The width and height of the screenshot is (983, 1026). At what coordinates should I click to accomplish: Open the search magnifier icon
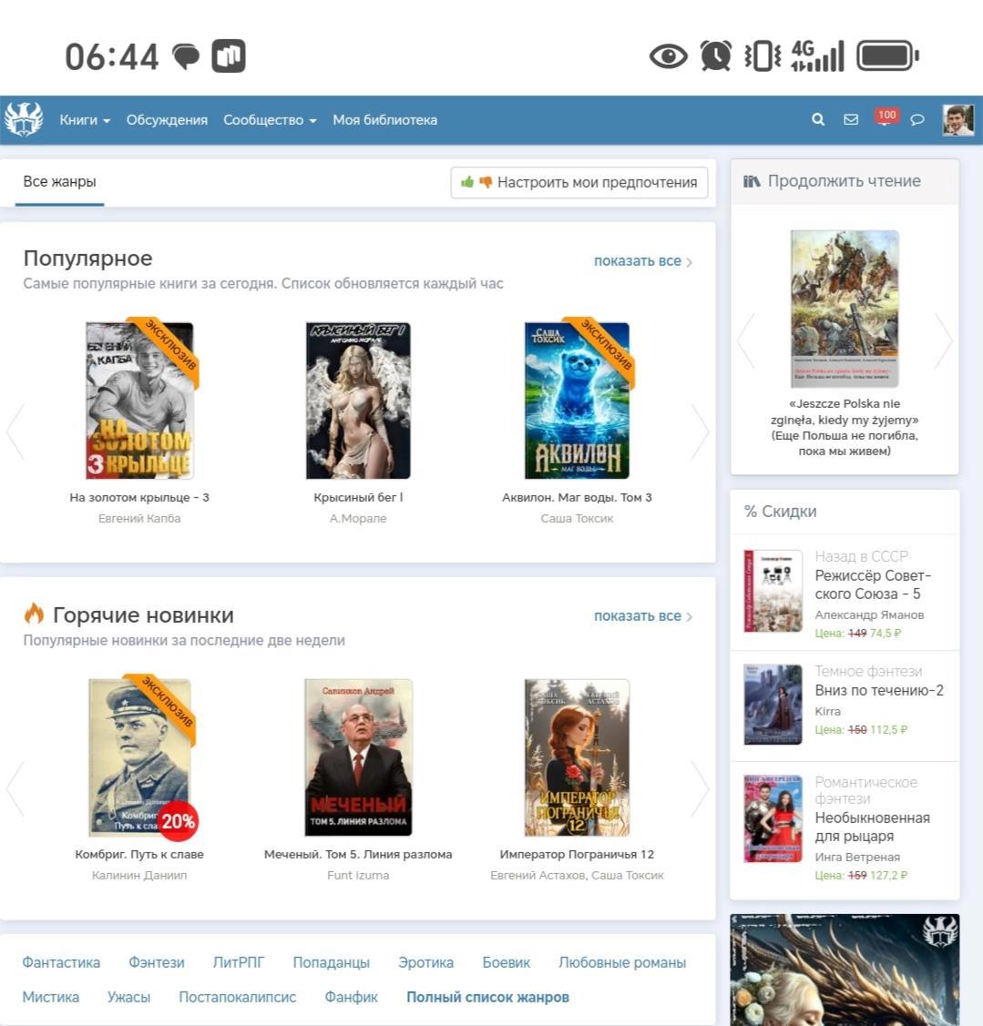click(x=818, y=119)
